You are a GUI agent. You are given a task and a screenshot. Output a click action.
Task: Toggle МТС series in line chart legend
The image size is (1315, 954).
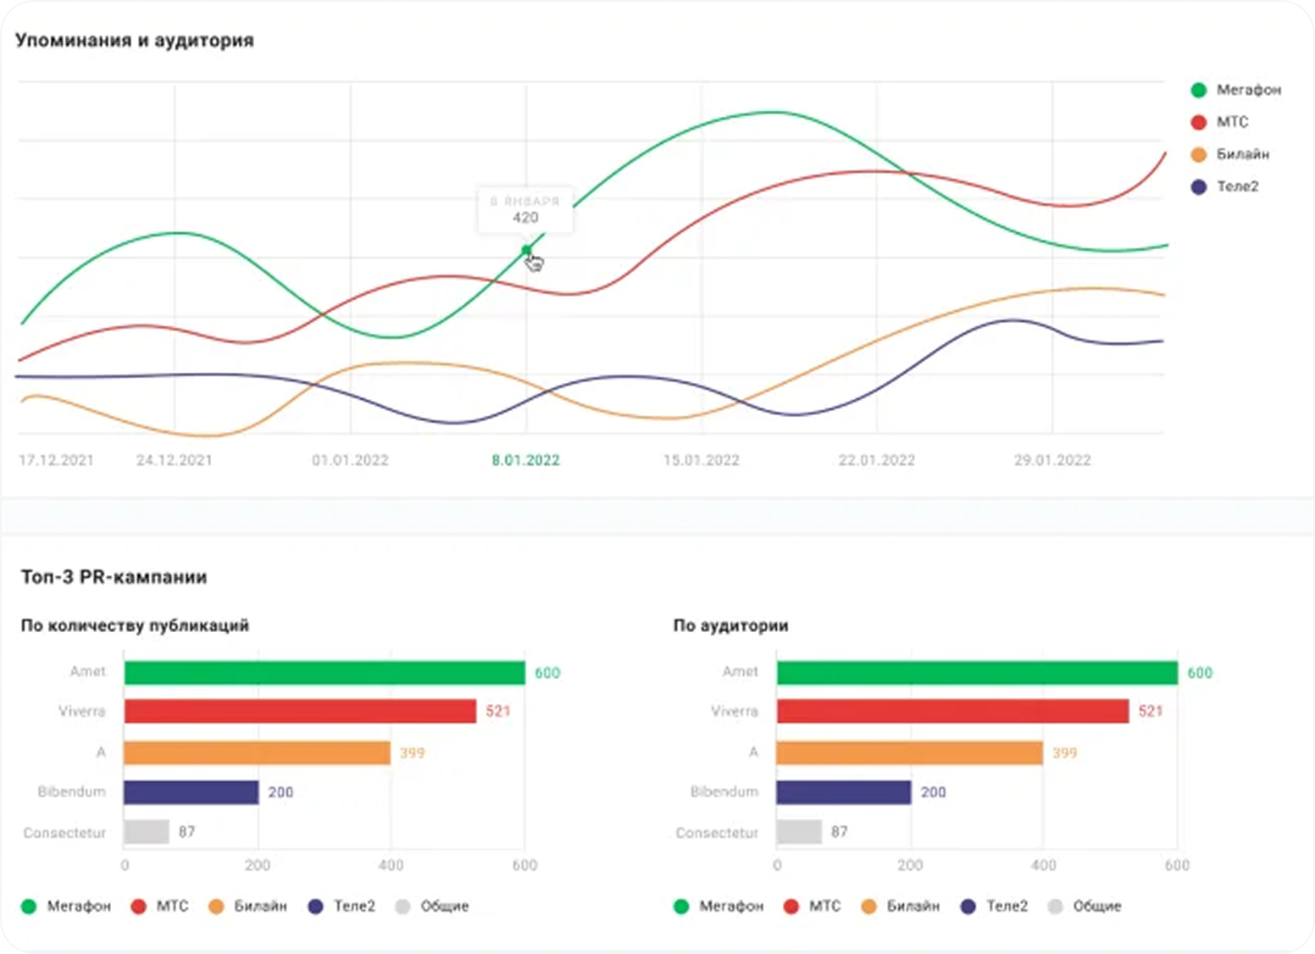1219,122
